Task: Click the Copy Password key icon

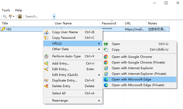Action: tap(46, 38)
